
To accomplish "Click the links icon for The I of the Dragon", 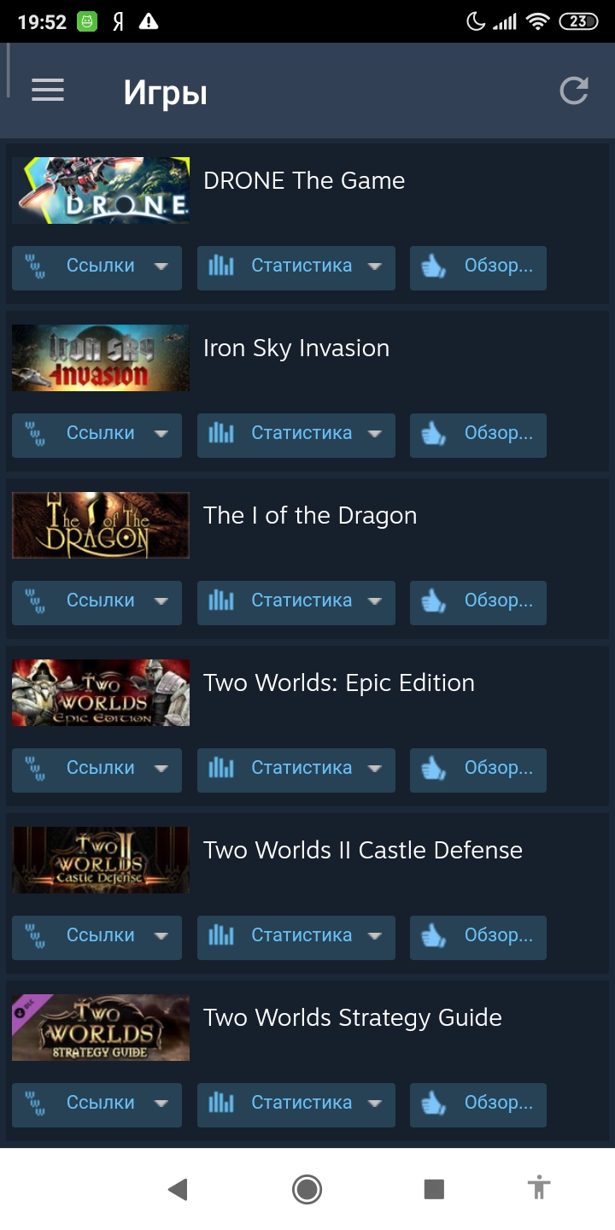I will [x=35, y=601].
